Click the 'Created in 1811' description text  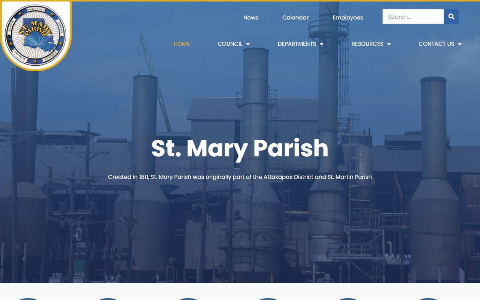coord(240,177)
